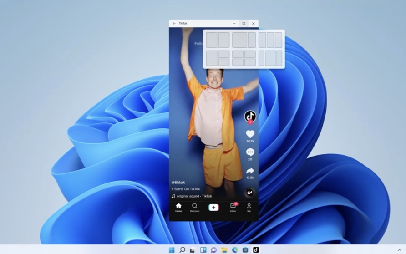Snap to top-right zone of half-plus-stacked layout
The image size is (406, 254).
click(x=224, y=54)
